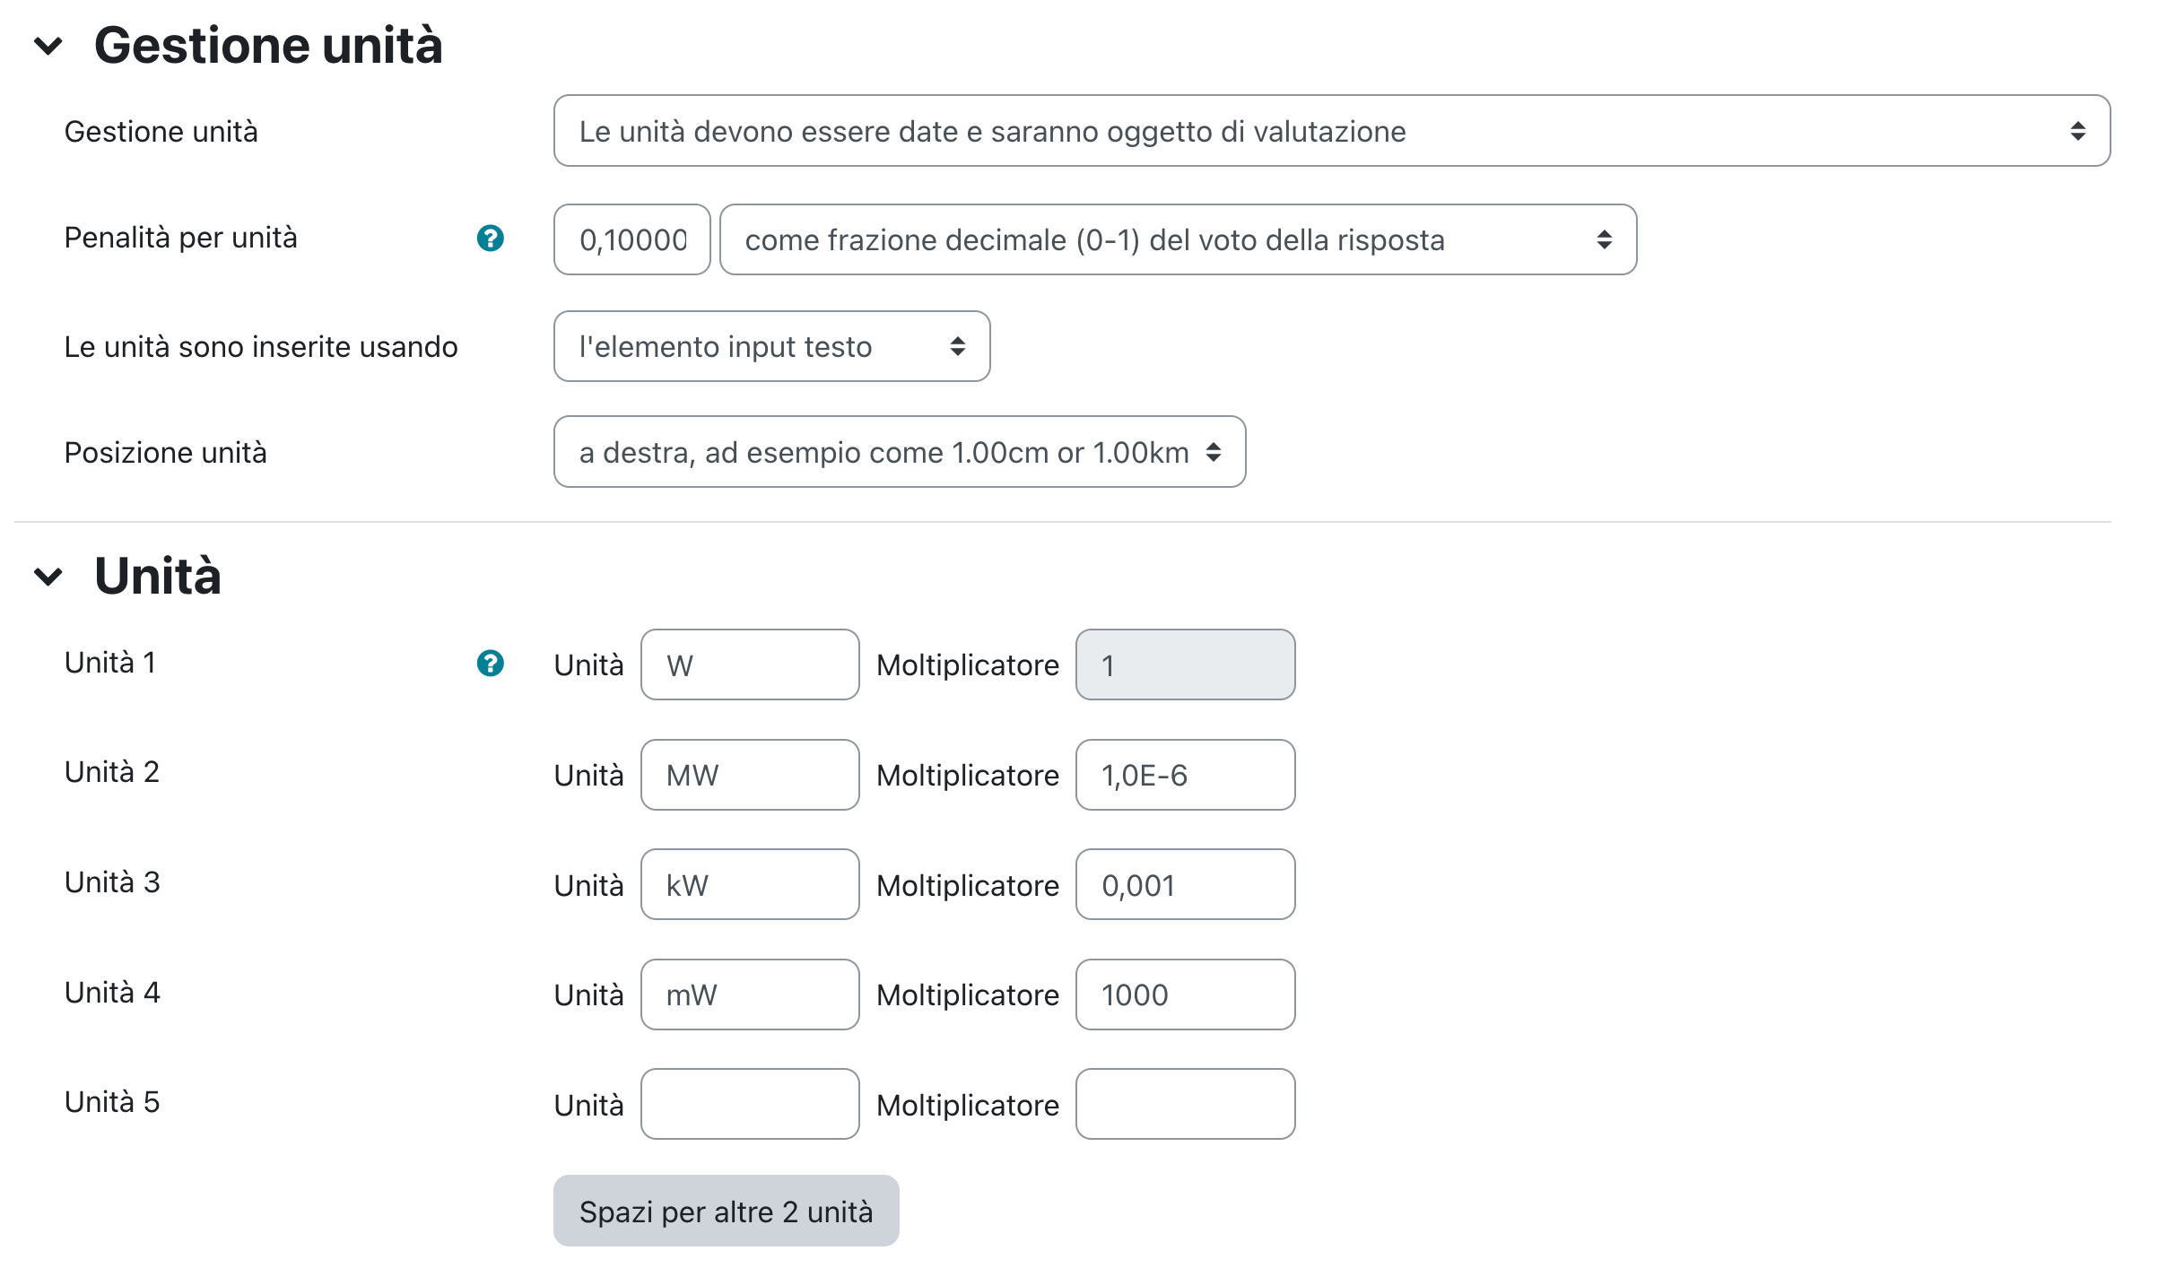Click the Unità 1 unit field containing W
The height and width of the screenshot is (1268, 2176).
[750, 664]
